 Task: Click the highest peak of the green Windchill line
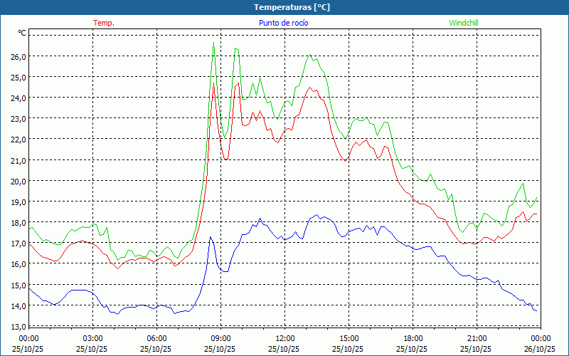click(213, 43)
